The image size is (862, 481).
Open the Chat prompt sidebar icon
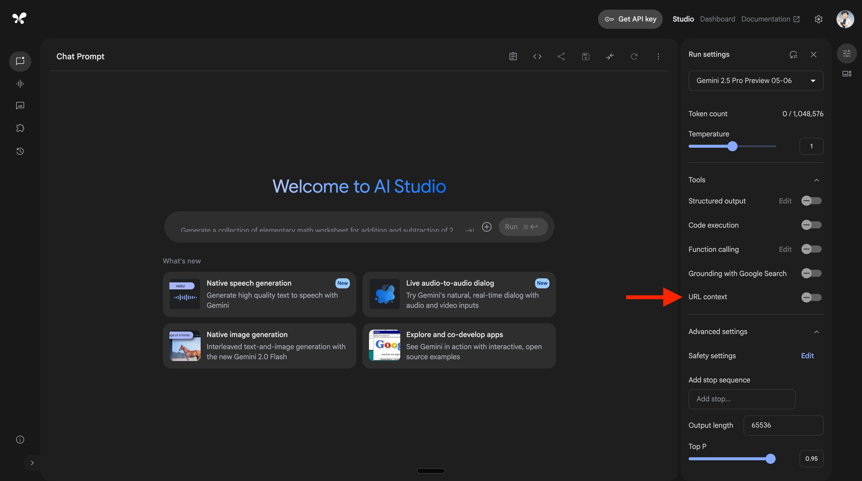[x=20, y=61]
